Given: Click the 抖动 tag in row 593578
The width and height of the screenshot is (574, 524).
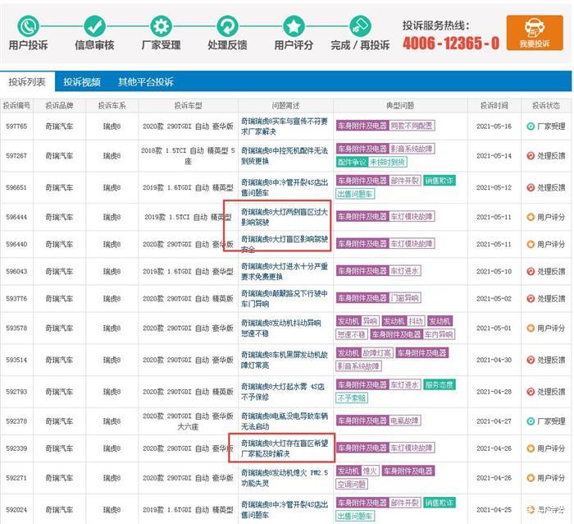Looking at the screenshot, I should click(x=417, y=321).
